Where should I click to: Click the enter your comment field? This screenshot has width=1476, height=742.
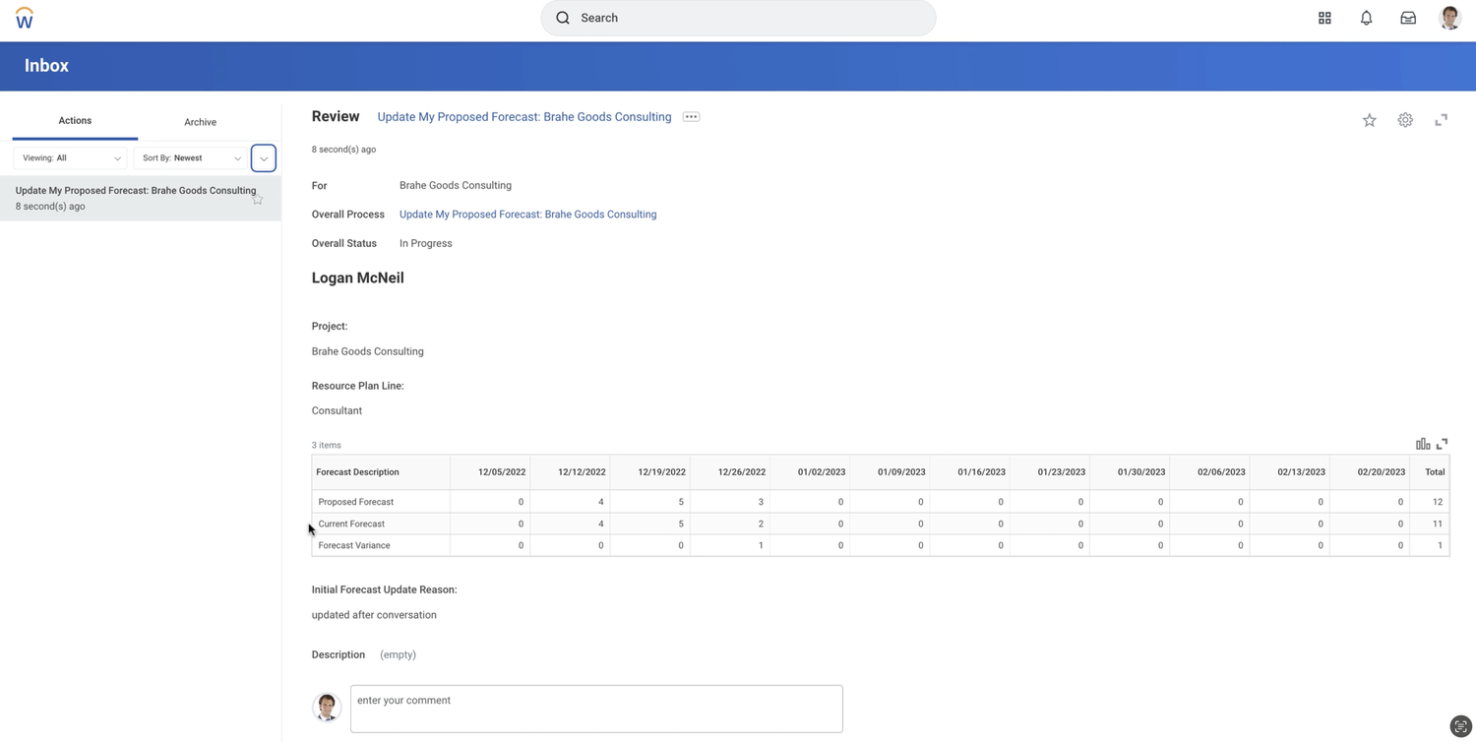tap(596, 709)
